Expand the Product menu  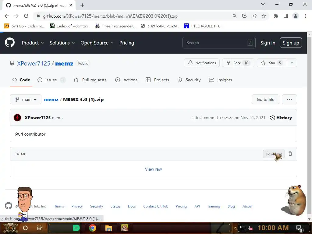click(33, 43)
